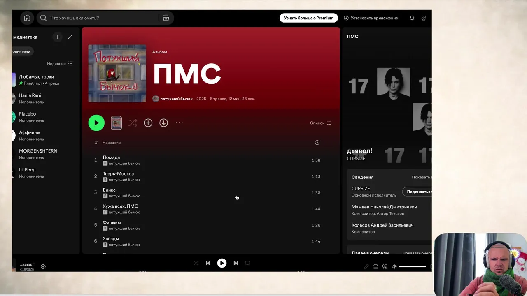
Task: Play the ПМС album with the green button
Action: coord(96,123)
